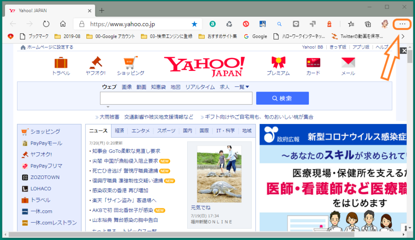The height and width of the screenshot is (240, 415).
Task: Toggle the favorite star in the address bar
Action: pos(194,24)
